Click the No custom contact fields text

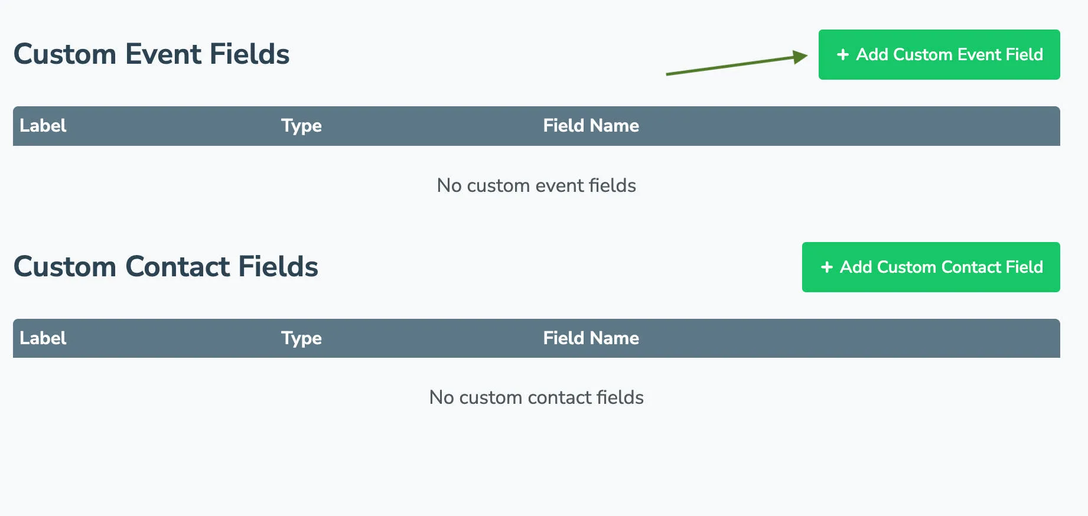536,397
